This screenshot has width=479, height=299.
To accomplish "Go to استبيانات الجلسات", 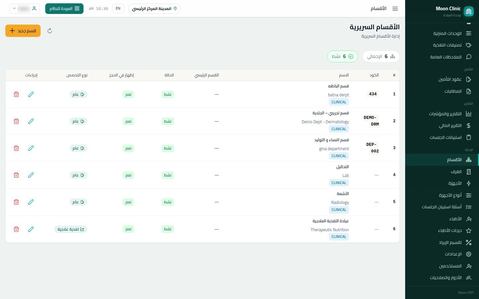I will tap(442, 138).
